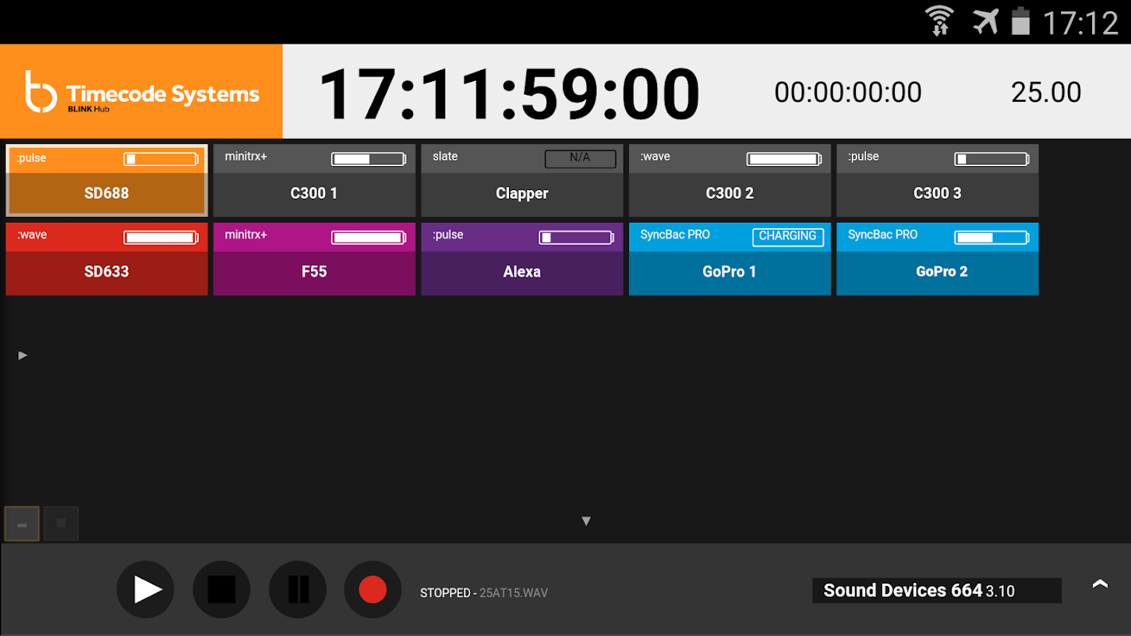Select the C300 3 device tile
This screenshot has width=1131, height=636.
tap(938, 180)
